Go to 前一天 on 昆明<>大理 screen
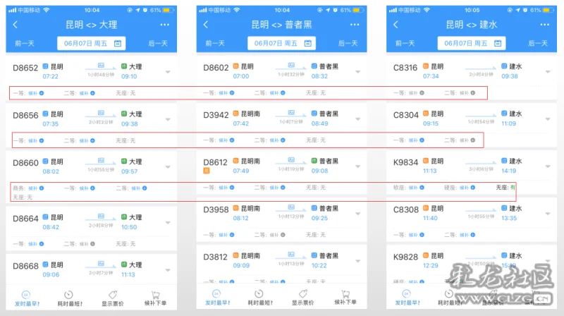The image size is (564, 316). click(x=25, y=44)
